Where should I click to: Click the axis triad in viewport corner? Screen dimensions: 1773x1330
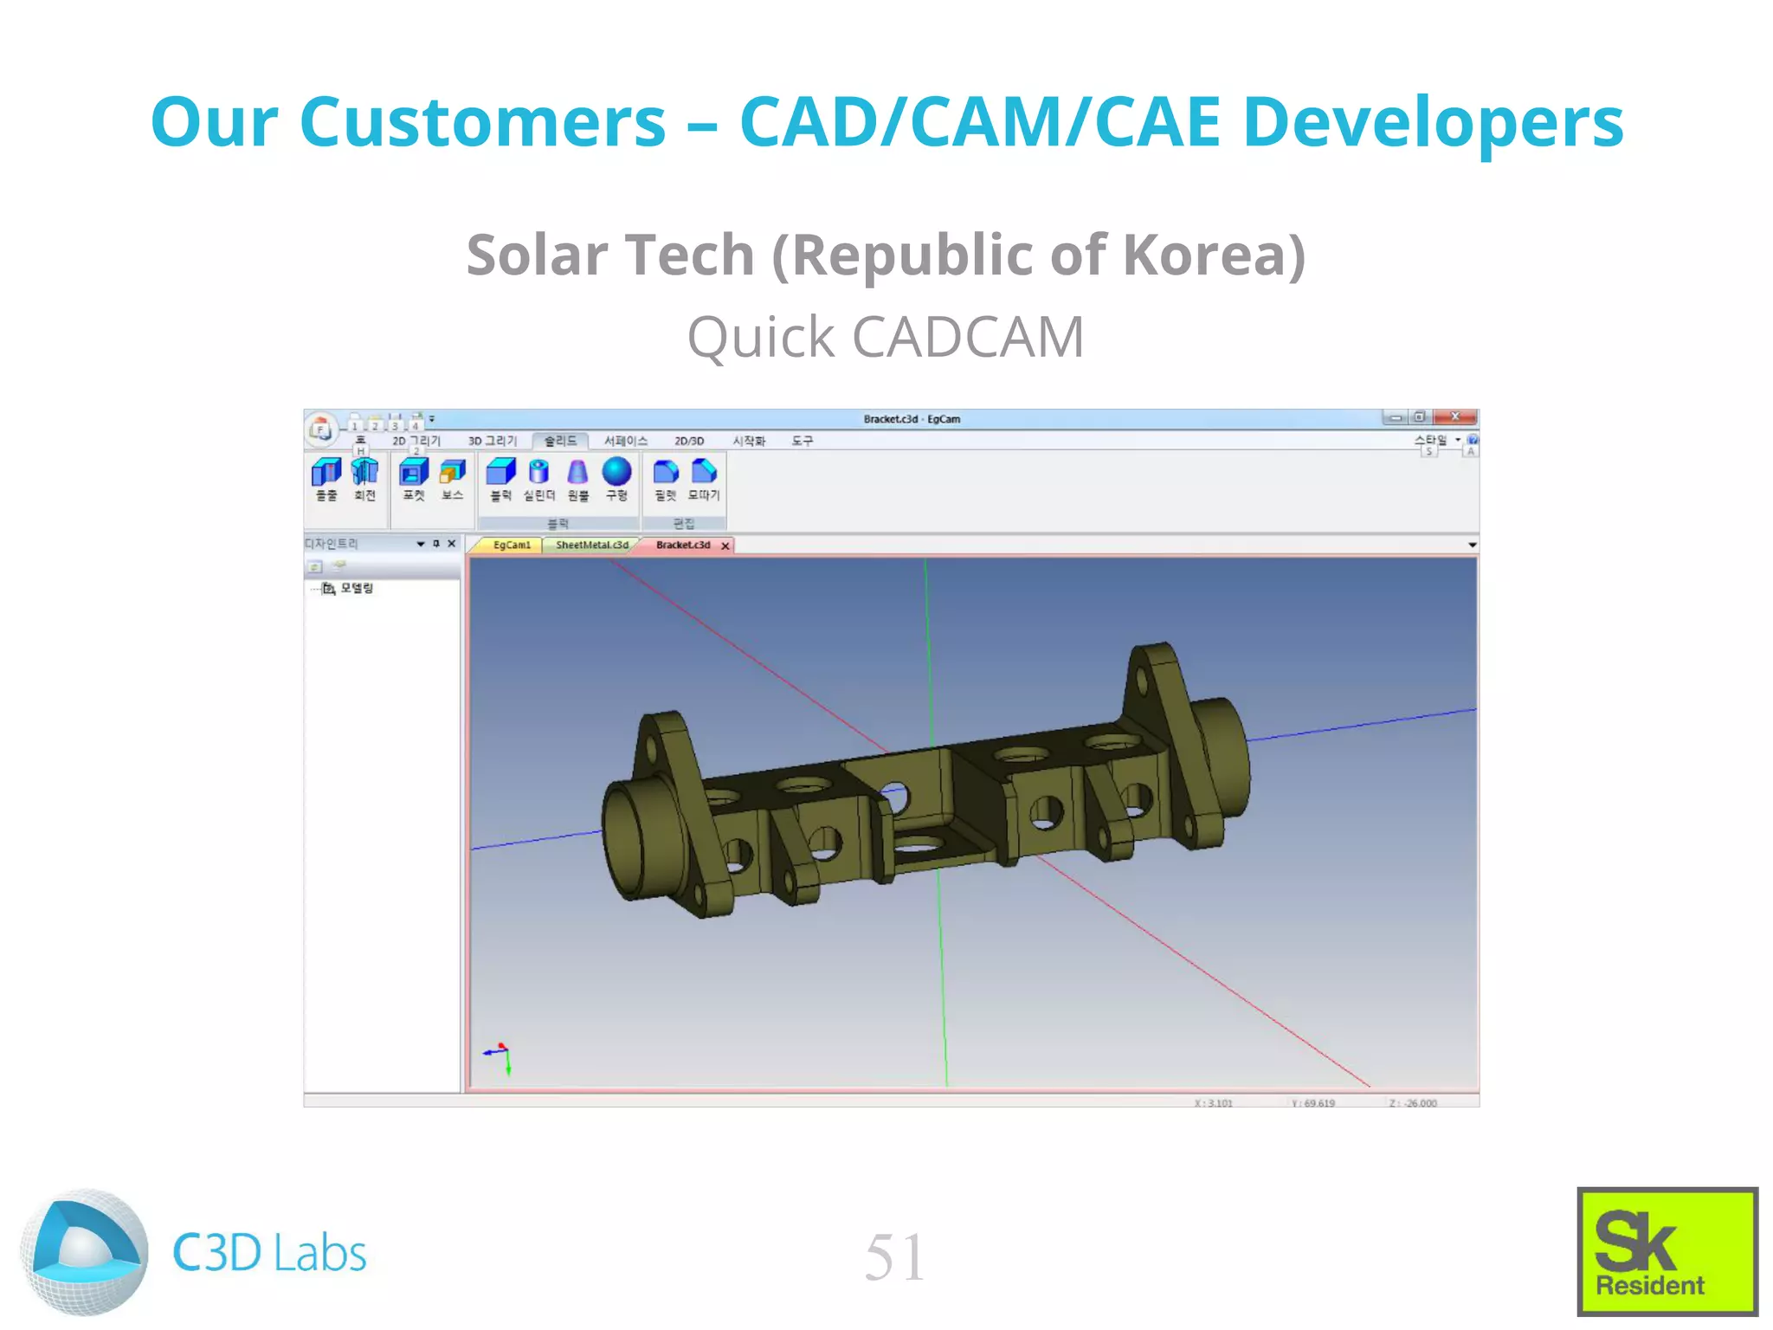[499, 1058]
